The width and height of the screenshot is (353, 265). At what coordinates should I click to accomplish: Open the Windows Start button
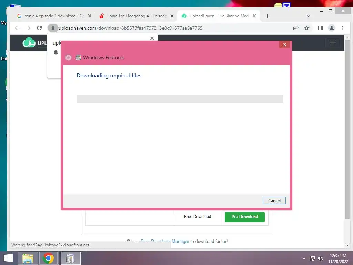(8, 258)
